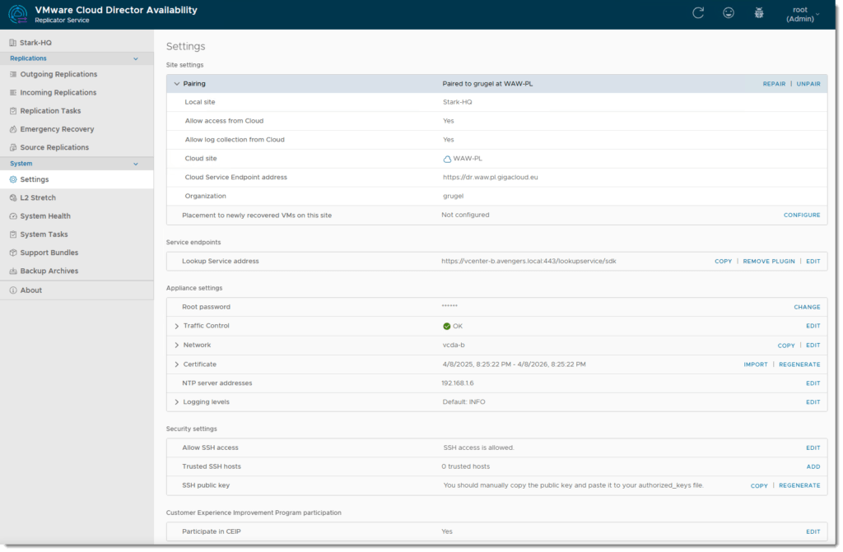Click the WAW-PL cloud site icon

click(447, 159)
